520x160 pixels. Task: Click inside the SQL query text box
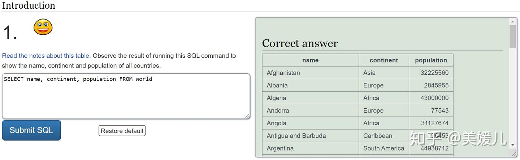(x=126, y=96)
